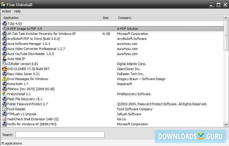This screenshot has height=146, width=229.
Task: Click the Alt-Tab Task Switcher Powertoy icon
Action: 4,34
